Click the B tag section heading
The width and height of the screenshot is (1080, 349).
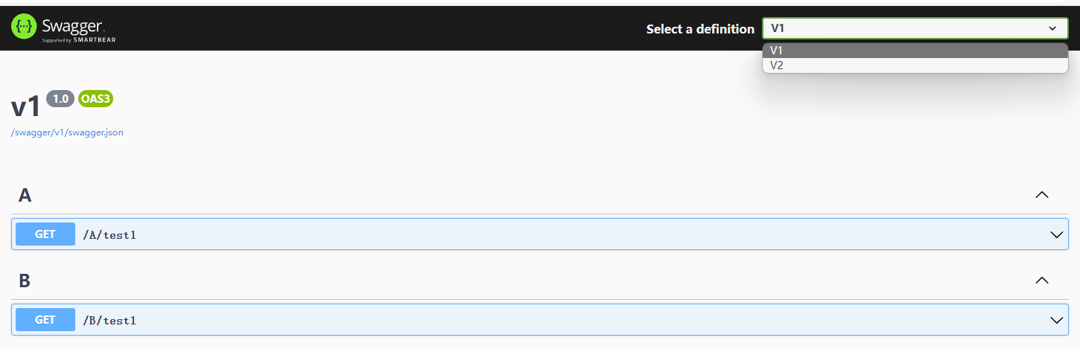(x=25, y=281)
